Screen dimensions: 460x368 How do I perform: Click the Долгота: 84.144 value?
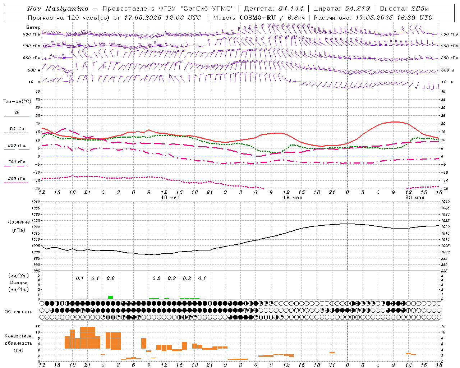(274, 9)
